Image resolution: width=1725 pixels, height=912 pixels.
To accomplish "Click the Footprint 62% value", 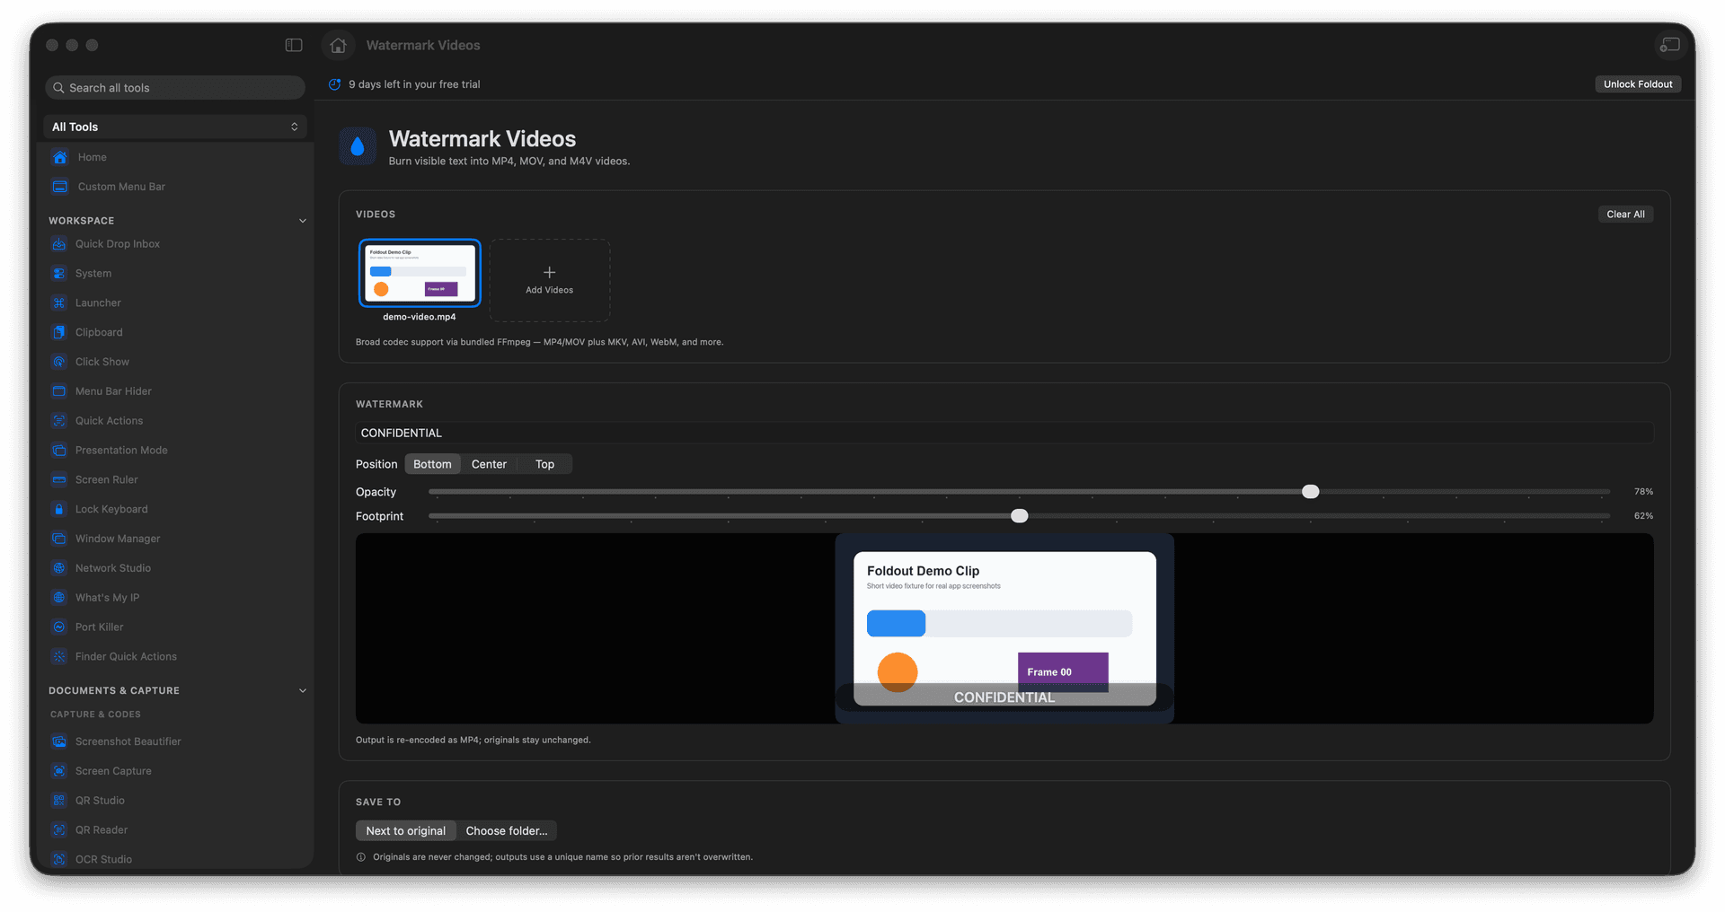I will [x=1643, y=516].
